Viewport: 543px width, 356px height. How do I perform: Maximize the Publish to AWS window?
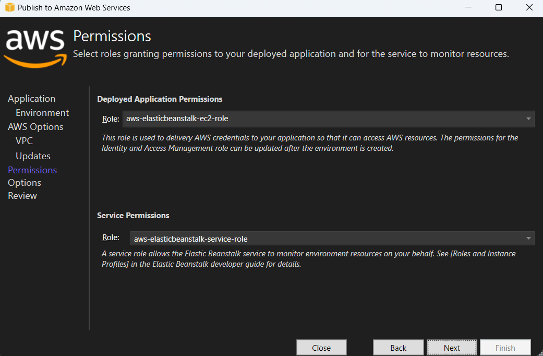click(x=499, y=7)
